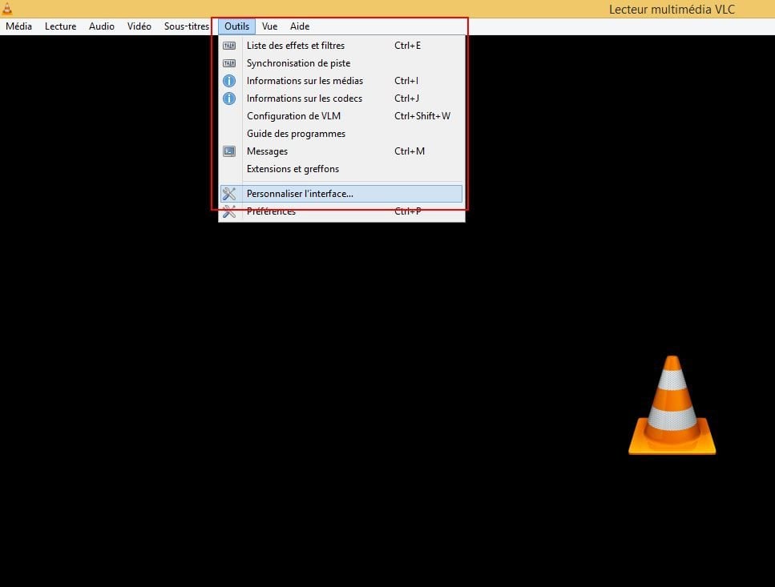775x587 pixels.
Task: Open Guide des programmes
Action: point(341,133)
